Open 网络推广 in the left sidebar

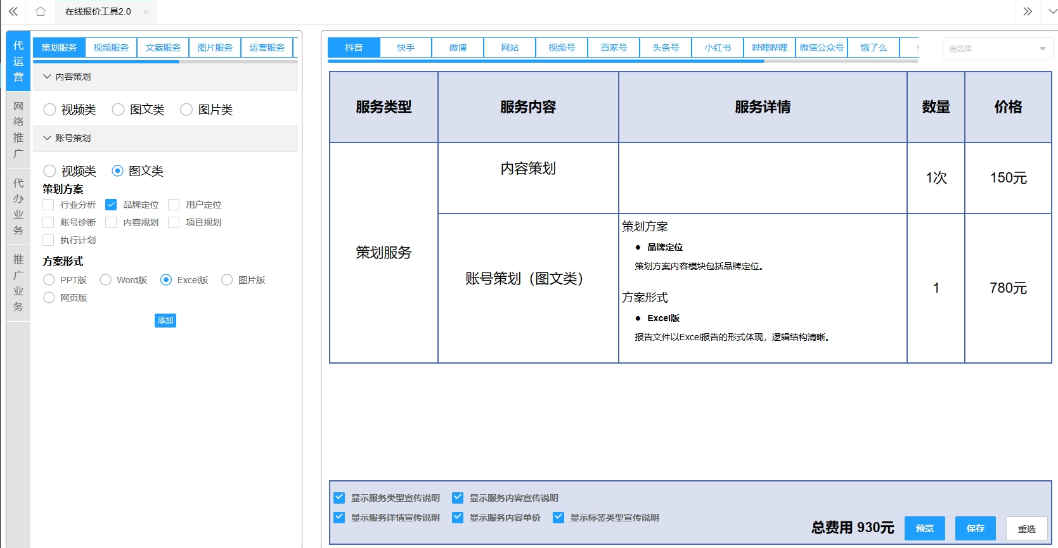click(x=18, y=130)
